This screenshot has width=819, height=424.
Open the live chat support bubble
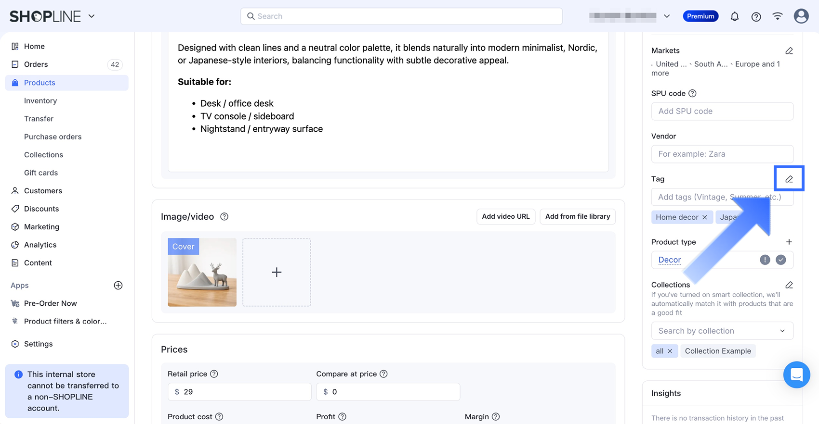tap(796, 374)
